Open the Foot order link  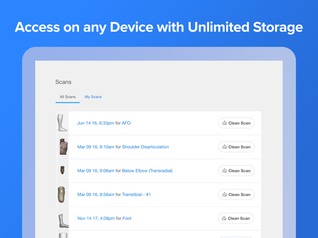pos(127,218)
